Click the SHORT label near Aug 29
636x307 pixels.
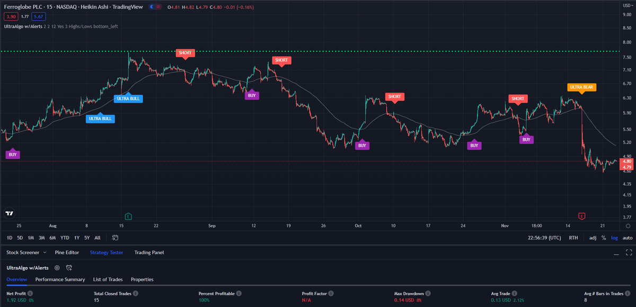(185, 53)
